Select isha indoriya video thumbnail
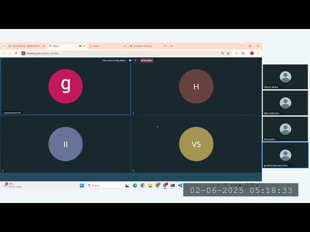The height and width of the screenshot is (232, 310). click(x=285, y=103)
